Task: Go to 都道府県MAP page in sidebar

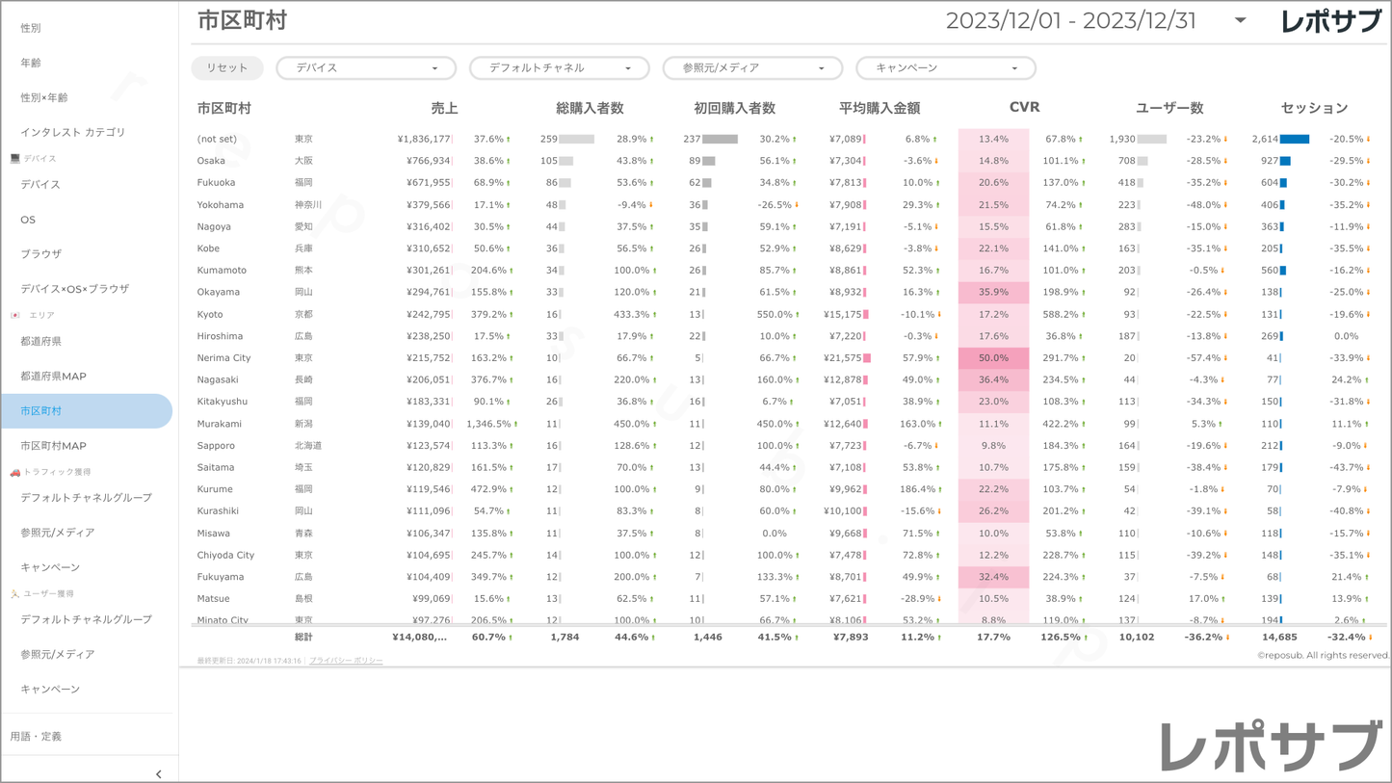Action: 53,377
